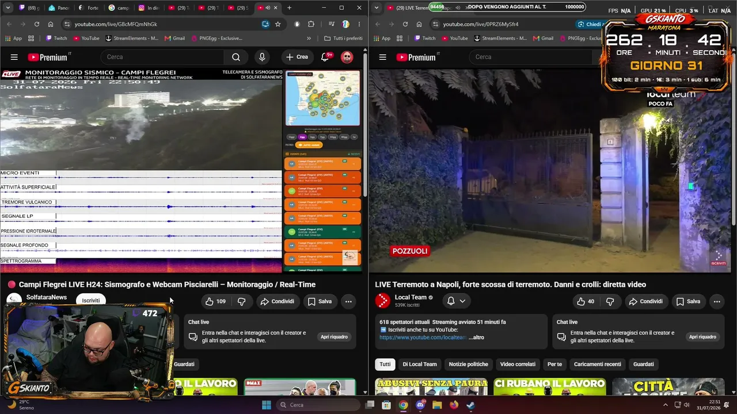The image size is (737, 414).
Task: Open chat panel 'Apri riquadro' in left window
Action: [x=334, y=337]
